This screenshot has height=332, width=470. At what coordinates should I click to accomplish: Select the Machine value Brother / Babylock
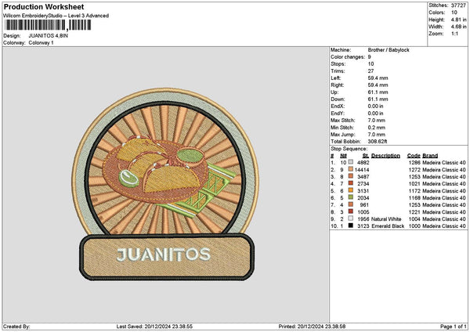[x=389, y=50]
